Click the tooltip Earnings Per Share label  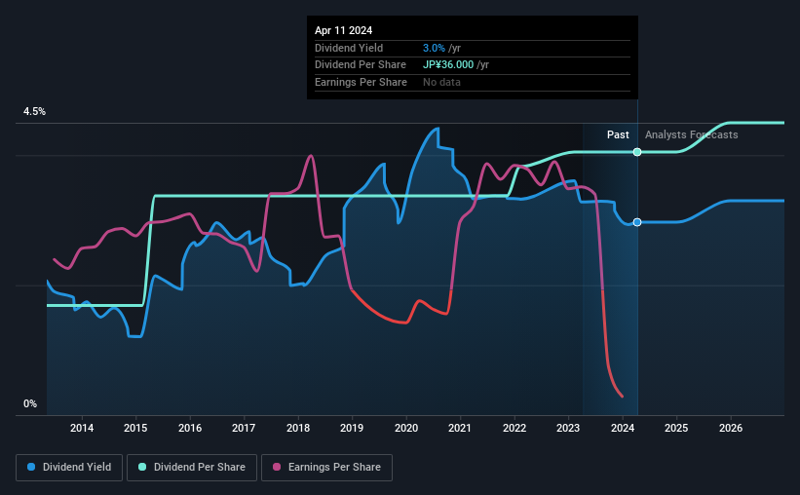tap(361, 82)
